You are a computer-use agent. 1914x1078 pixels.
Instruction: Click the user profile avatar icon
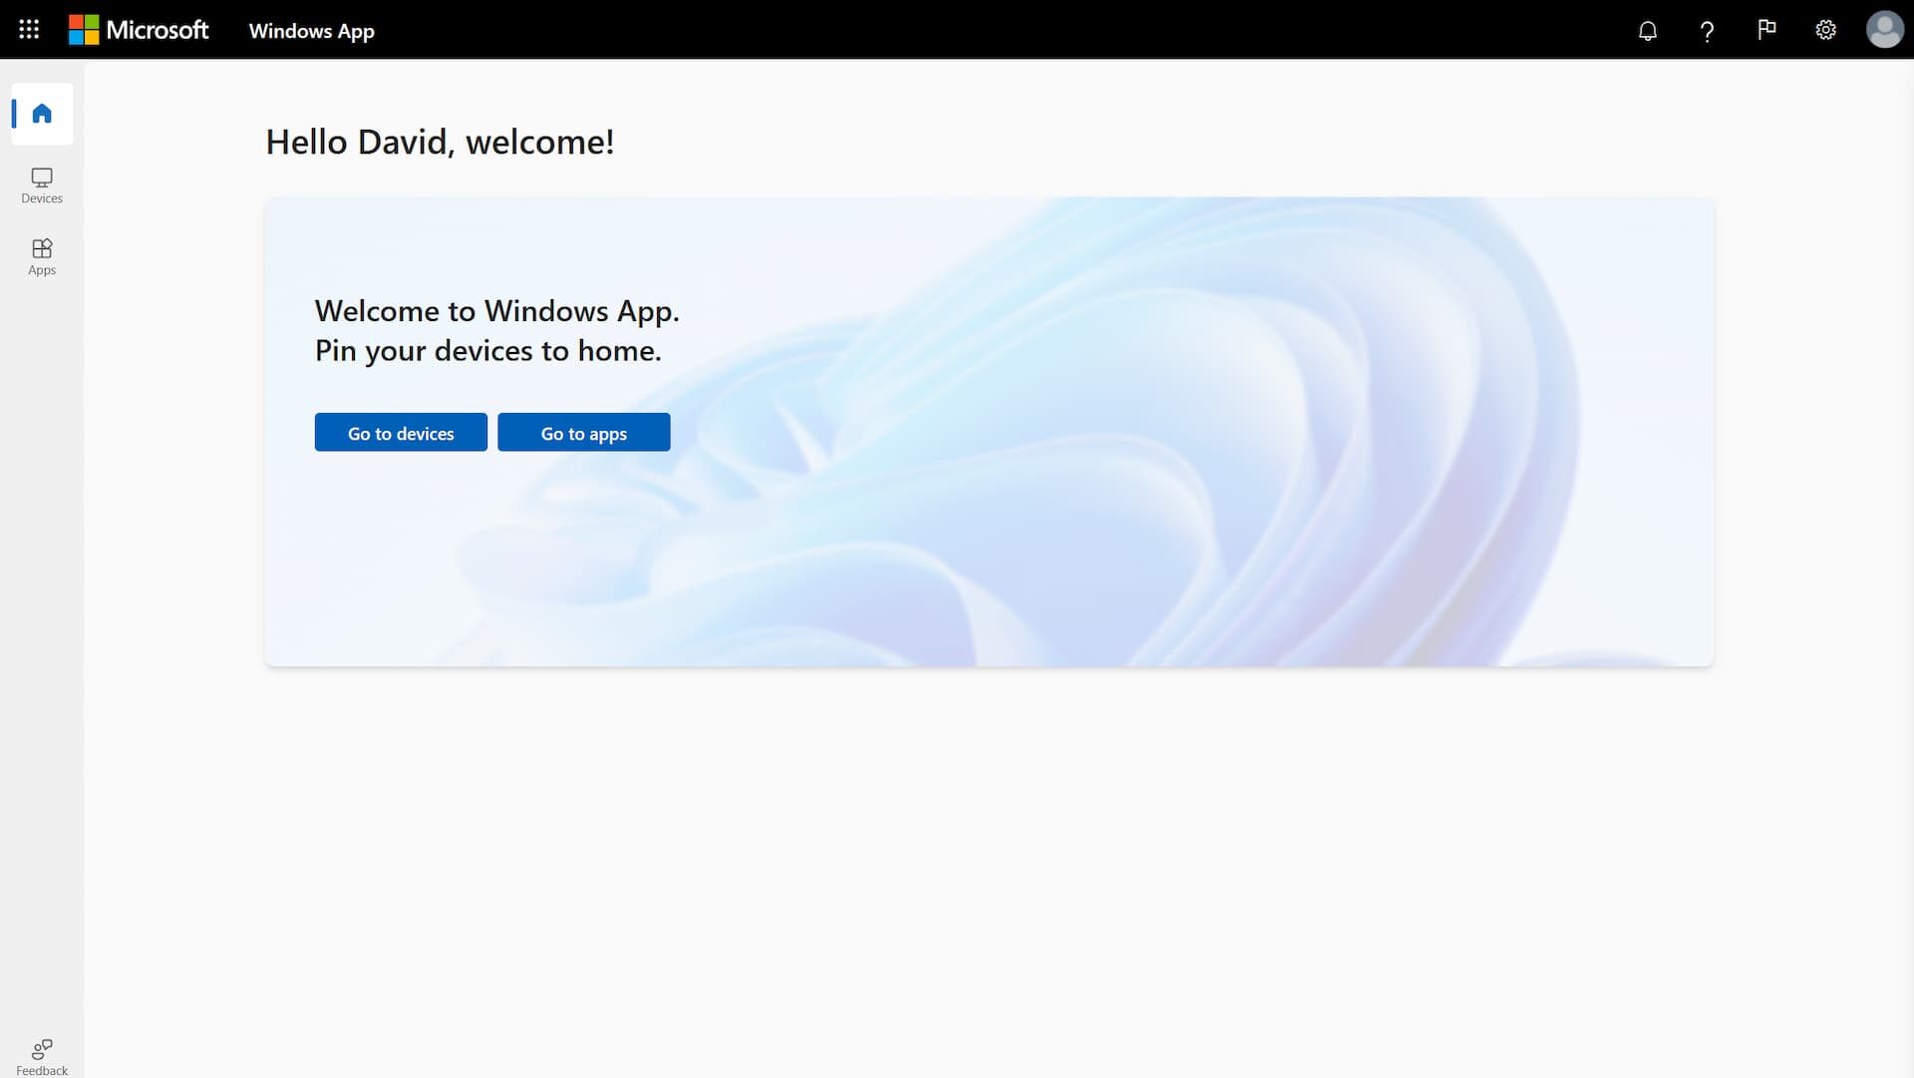click(x=1885, y=29)
